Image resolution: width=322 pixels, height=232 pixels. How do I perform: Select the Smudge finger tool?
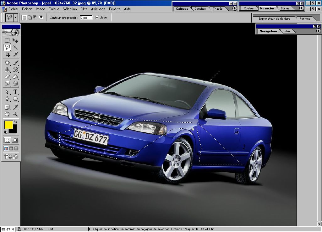tap(7, 83)
